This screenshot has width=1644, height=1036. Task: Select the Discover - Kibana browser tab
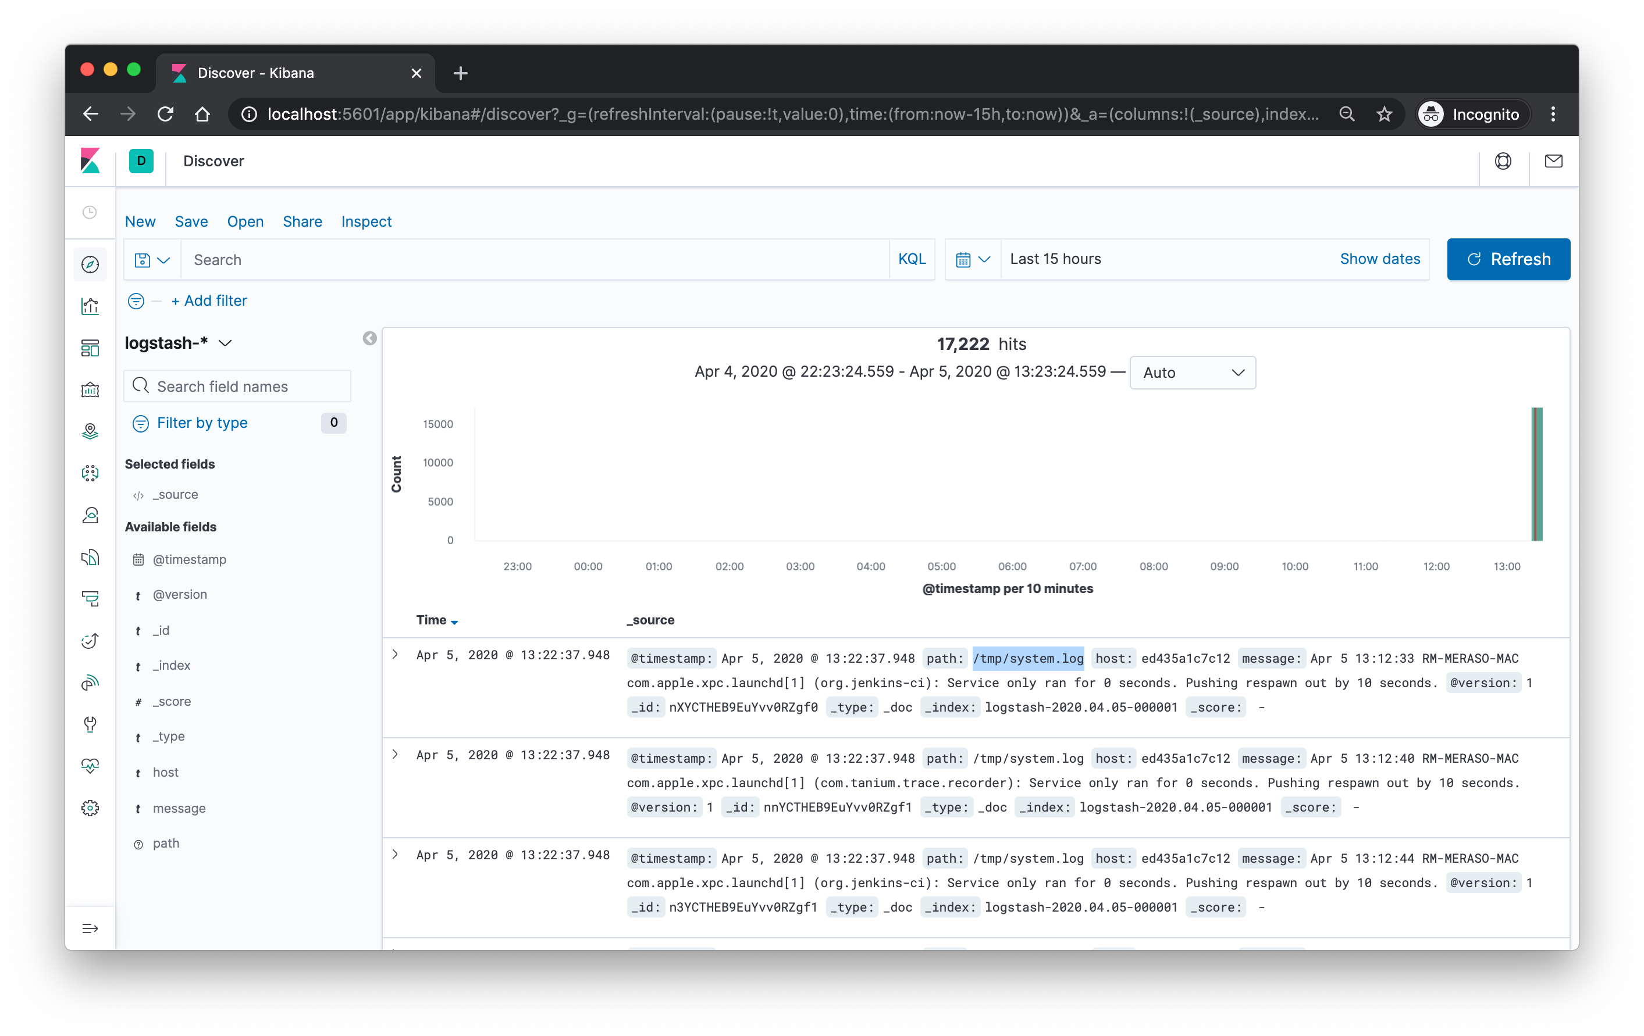coord(295,73)
